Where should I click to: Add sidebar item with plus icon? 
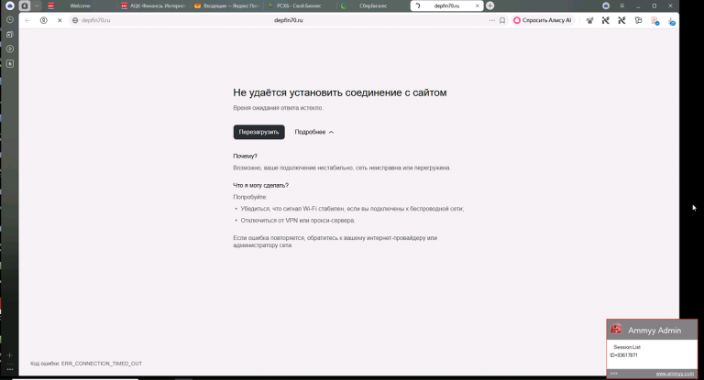coord(10,355)
